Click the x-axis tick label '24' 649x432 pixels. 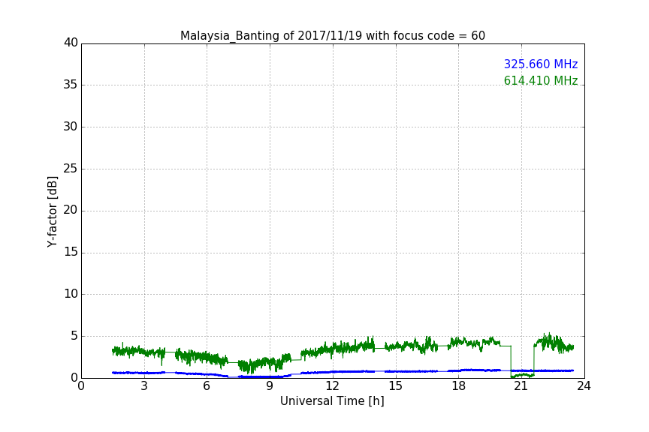[x=584, y=386]
